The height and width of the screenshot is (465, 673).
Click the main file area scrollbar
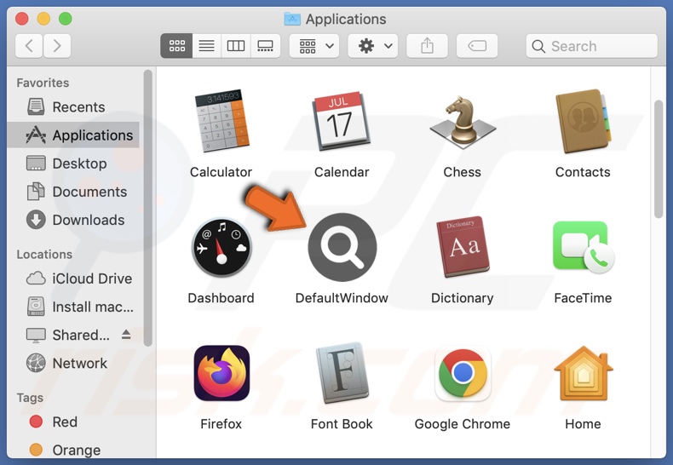click(659, 159)
